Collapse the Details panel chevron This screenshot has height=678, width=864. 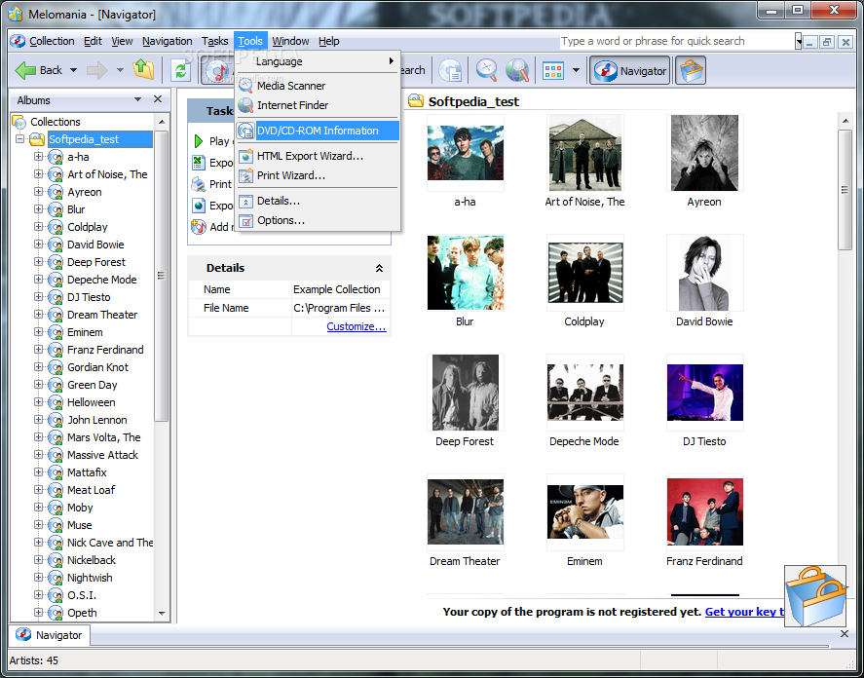379,269
